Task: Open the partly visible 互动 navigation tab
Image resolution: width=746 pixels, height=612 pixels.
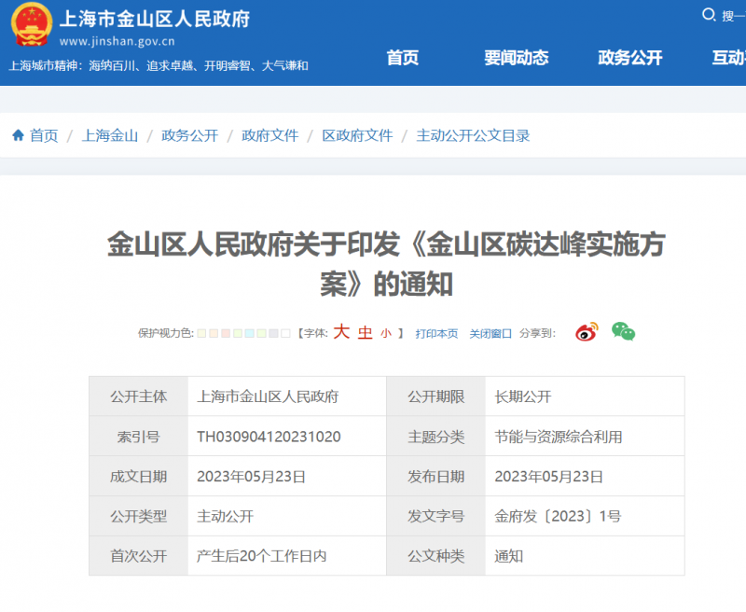Action: coord(728,58)
